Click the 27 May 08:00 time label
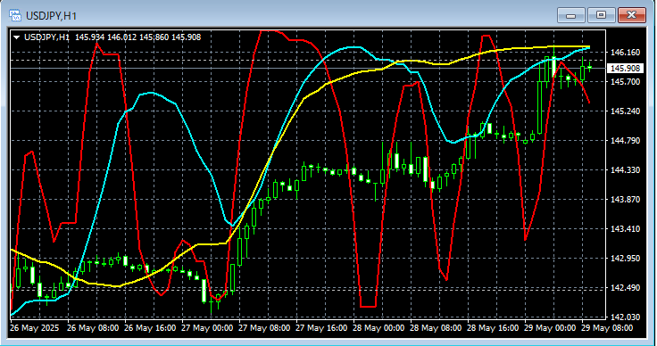The height and width of the screenshot is (346, 657). [x=264, y=327]
